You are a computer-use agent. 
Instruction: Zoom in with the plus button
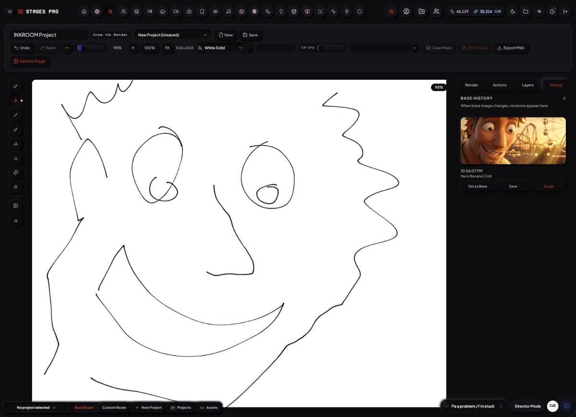(133, 48)
